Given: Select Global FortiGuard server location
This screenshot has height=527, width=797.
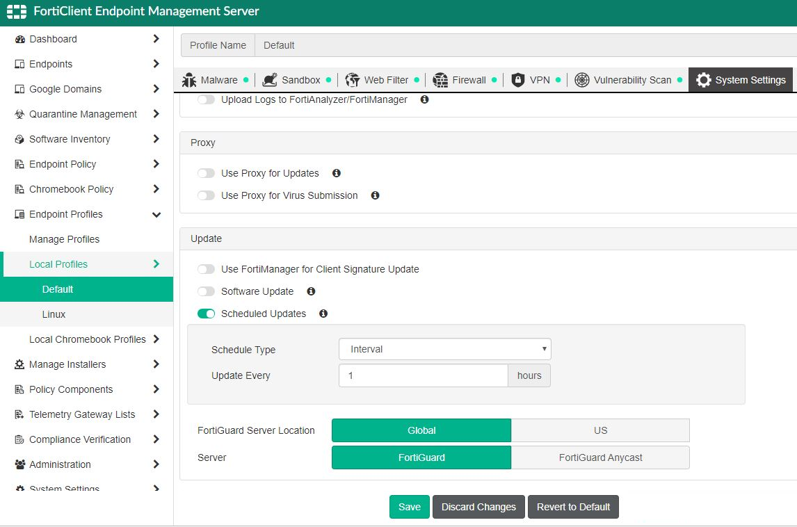Looking at the screenshot, I should point(421,430).
